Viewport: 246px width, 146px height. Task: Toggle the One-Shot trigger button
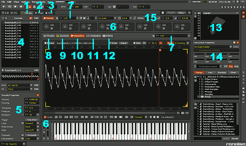pos(32,119)
